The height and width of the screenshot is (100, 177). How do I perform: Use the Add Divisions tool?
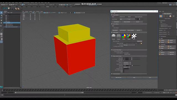[x=171, y=48]
